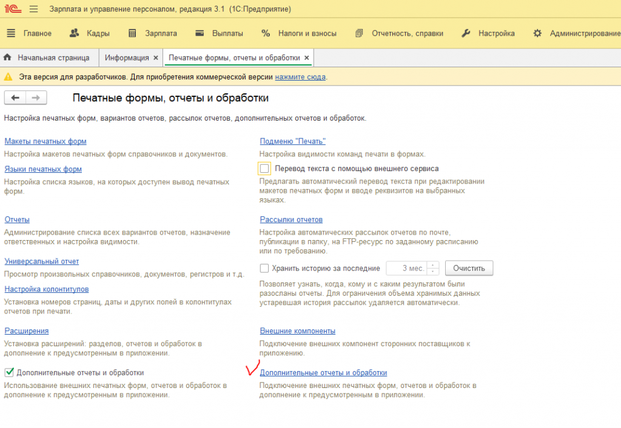Viewport: 621px width, 428px height.
Task: Click the percent icon for Налоги и взносы
Action: 266,33
